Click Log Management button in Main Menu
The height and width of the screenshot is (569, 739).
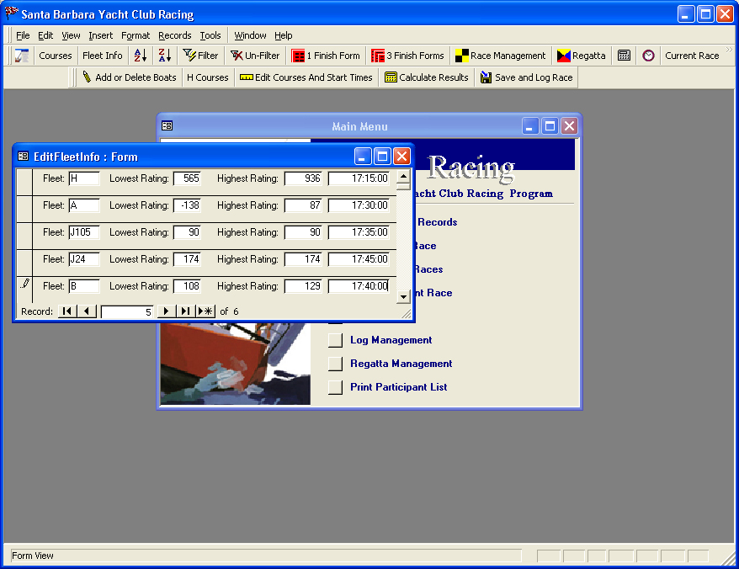coord(335,340)
